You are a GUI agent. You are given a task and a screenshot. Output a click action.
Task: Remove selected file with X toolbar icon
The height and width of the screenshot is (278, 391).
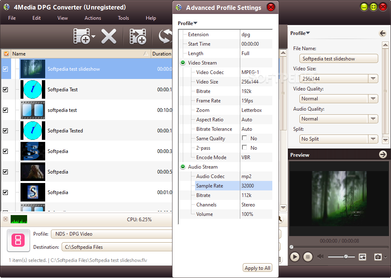pyautogui.click(x=109, y=36)
